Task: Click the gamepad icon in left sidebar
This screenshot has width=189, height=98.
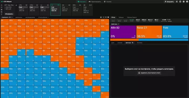Action: [2, 12]
